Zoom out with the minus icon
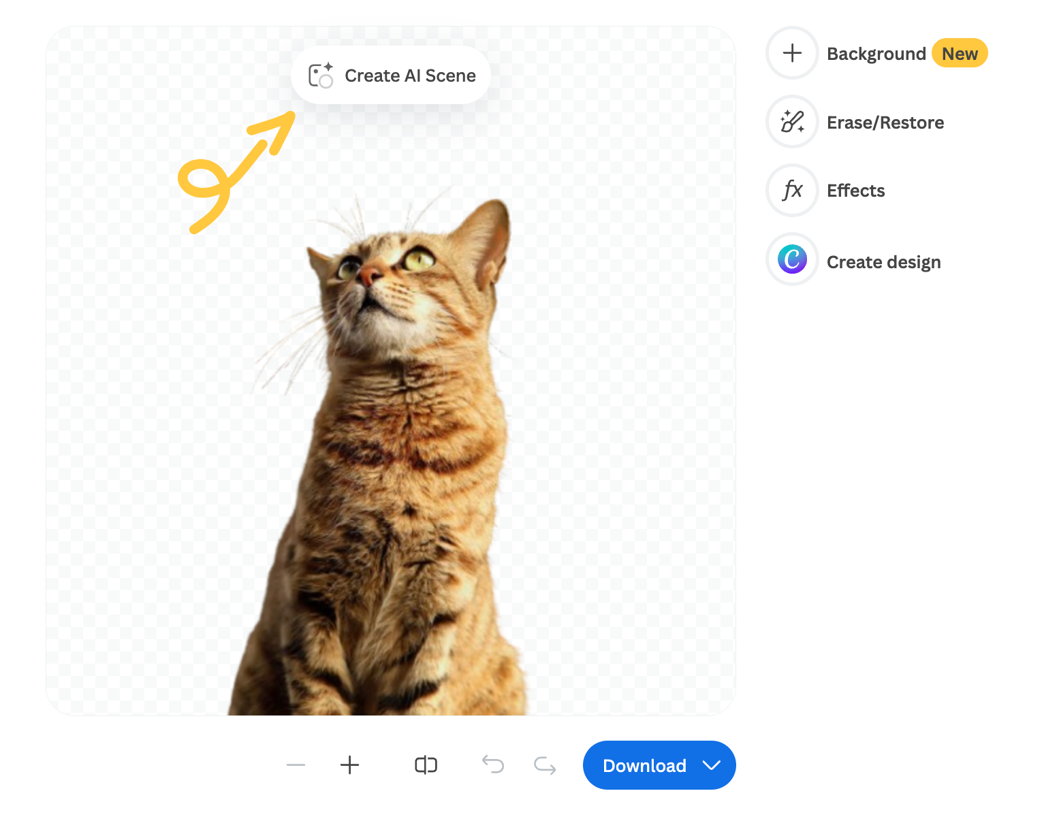Image resolution: width=1059 pixels, height=838 pixels. point(296,765)
